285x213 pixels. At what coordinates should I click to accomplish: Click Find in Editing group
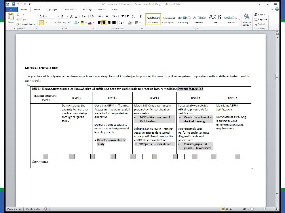[260, 15]
